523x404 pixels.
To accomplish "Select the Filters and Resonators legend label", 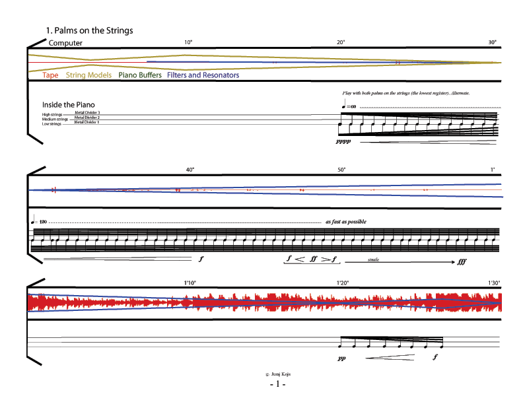I will (x=203, y=76).
